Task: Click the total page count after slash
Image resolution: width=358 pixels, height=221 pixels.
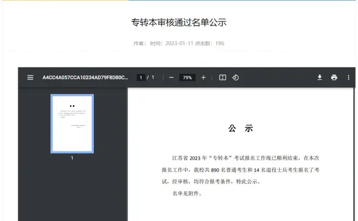Action: [153, 78]
